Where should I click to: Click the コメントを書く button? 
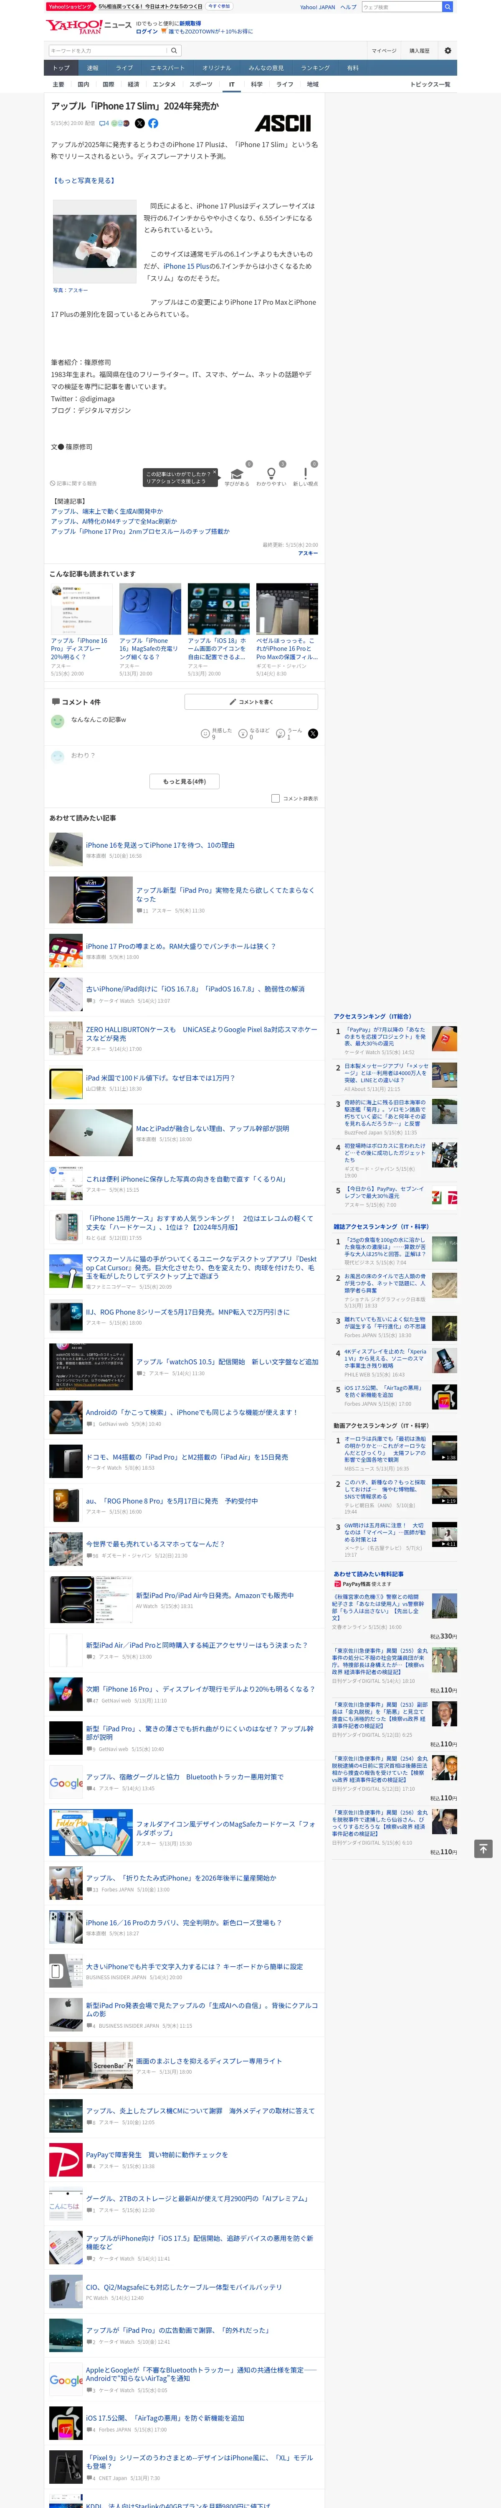pyautogui.click(x=251, y=701)
